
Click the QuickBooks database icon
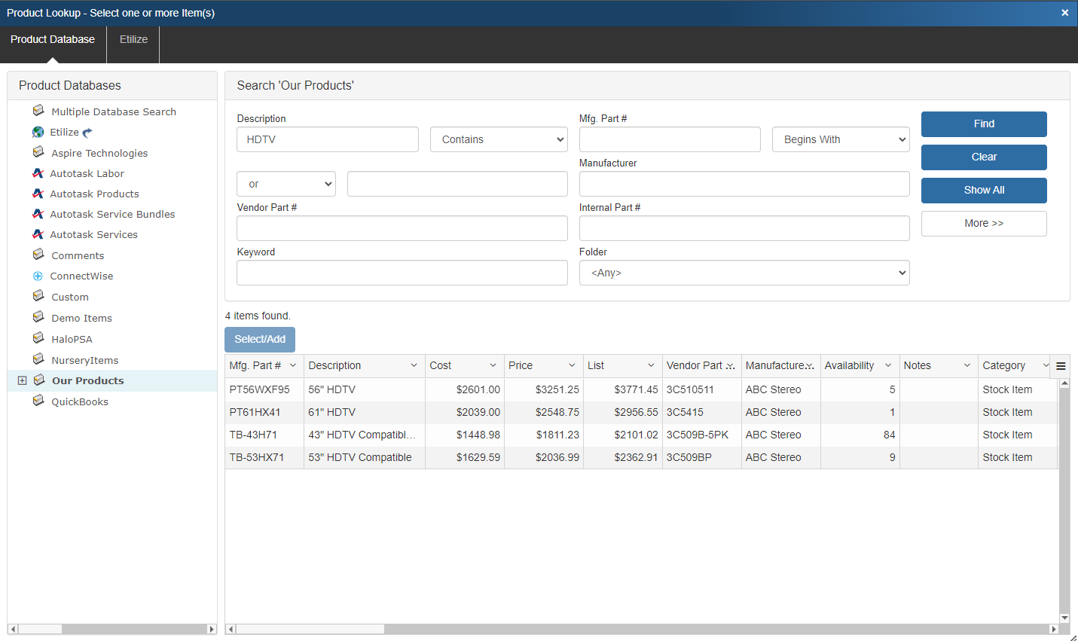click(38, 401)
